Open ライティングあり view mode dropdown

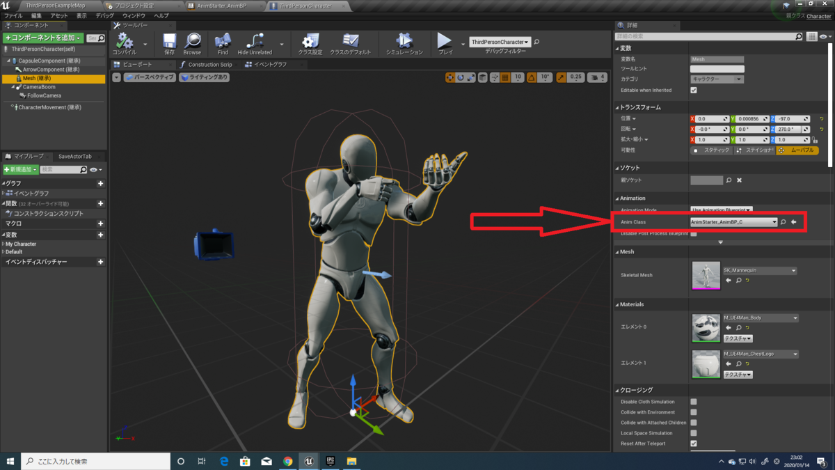tap(204, 77)
